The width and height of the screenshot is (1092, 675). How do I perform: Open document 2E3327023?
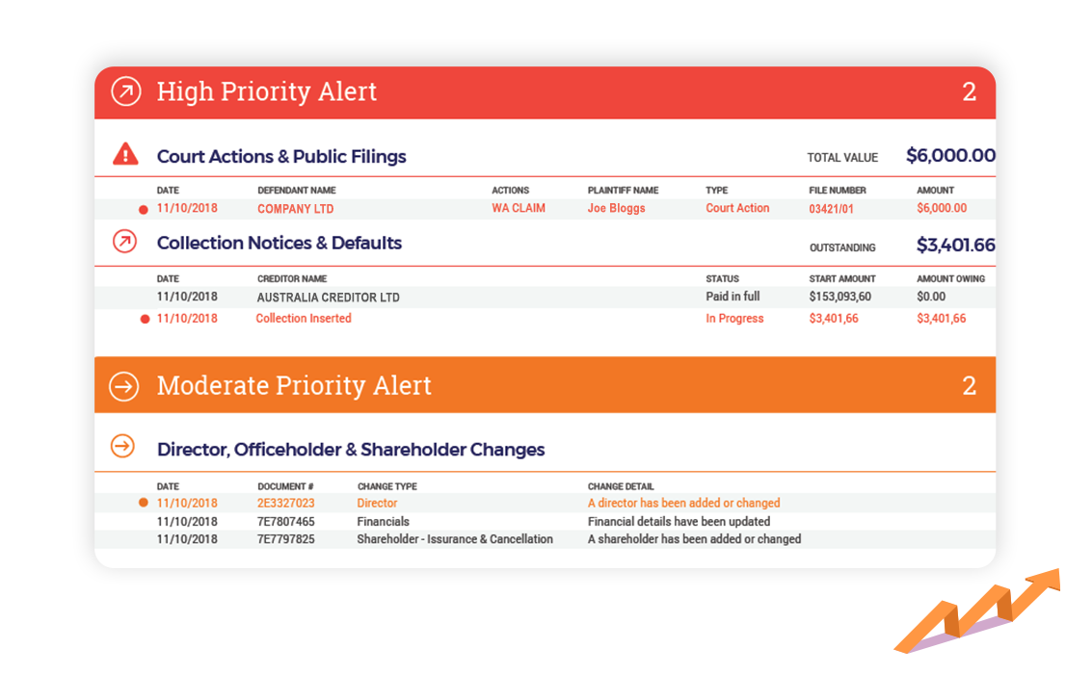click(x=285, y=503)
